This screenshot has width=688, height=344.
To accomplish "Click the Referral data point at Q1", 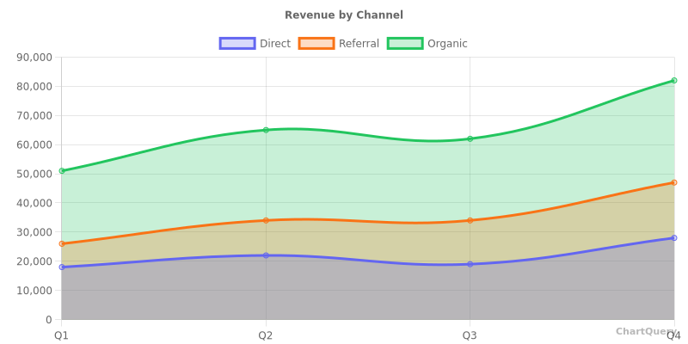I will (x=62, y=243).
